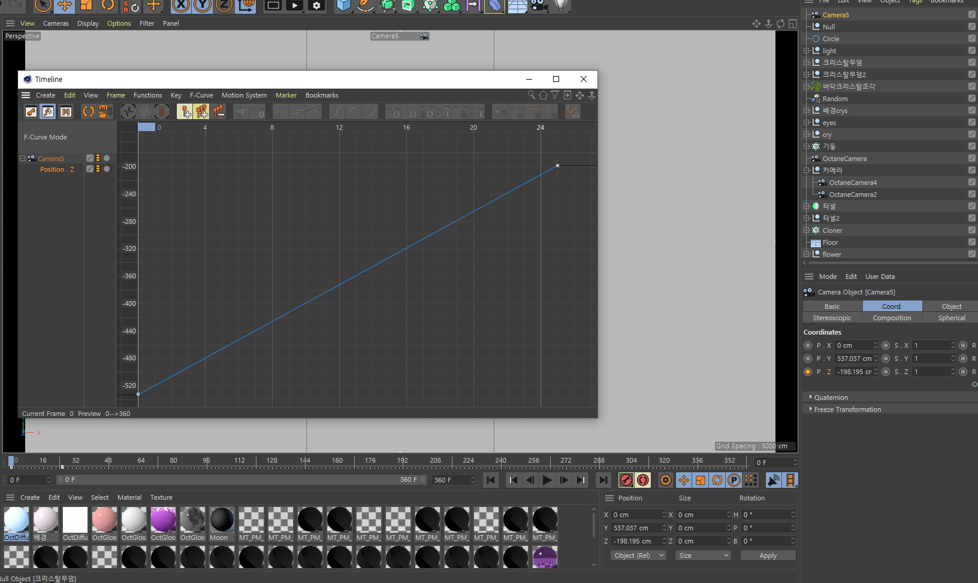The height and width of the screenshot is (583, 978).
Task: Expand the 크리스탈무덤 null object
Action: coord(807,62)
